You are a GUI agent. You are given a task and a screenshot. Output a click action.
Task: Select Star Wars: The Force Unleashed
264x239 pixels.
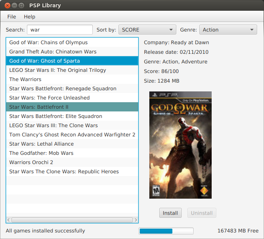pyautogui.click(x=72, y=98)
